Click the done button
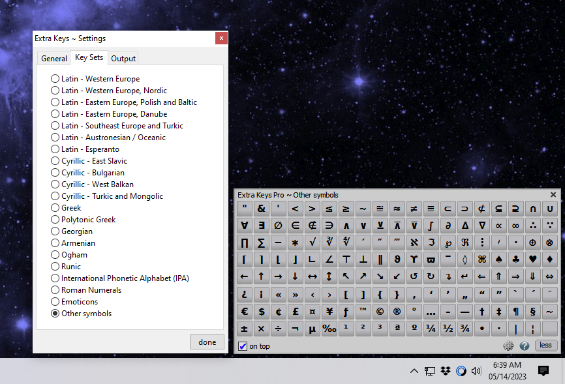 207,342
